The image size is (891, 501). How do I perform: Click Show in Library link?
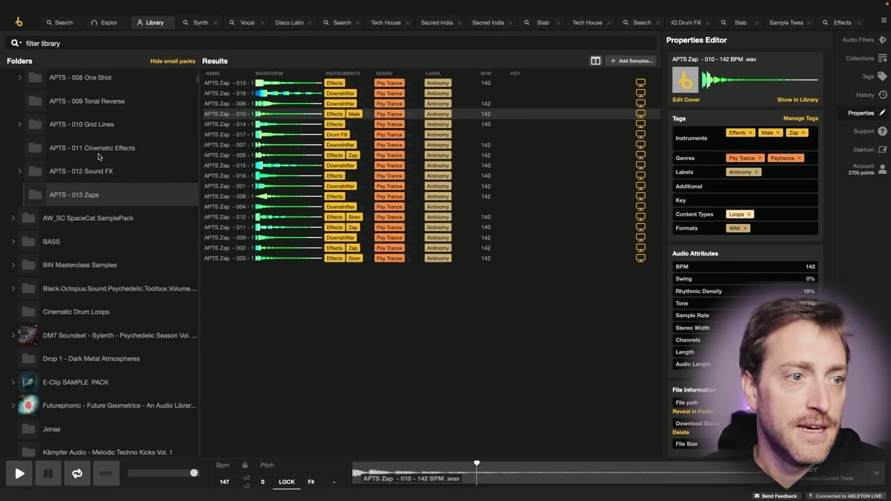798,100
